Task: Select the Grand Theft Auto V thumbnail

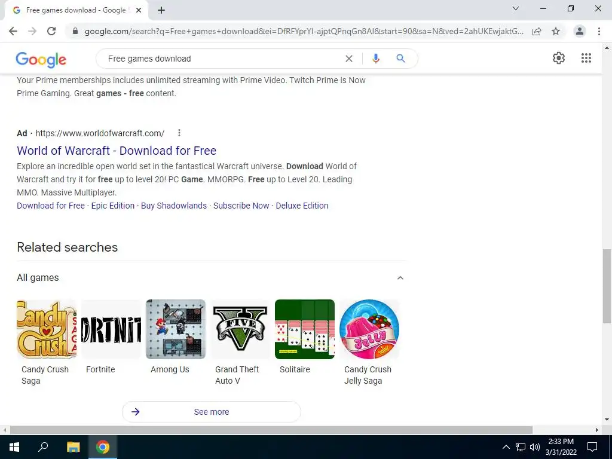Action: point(240,329)
